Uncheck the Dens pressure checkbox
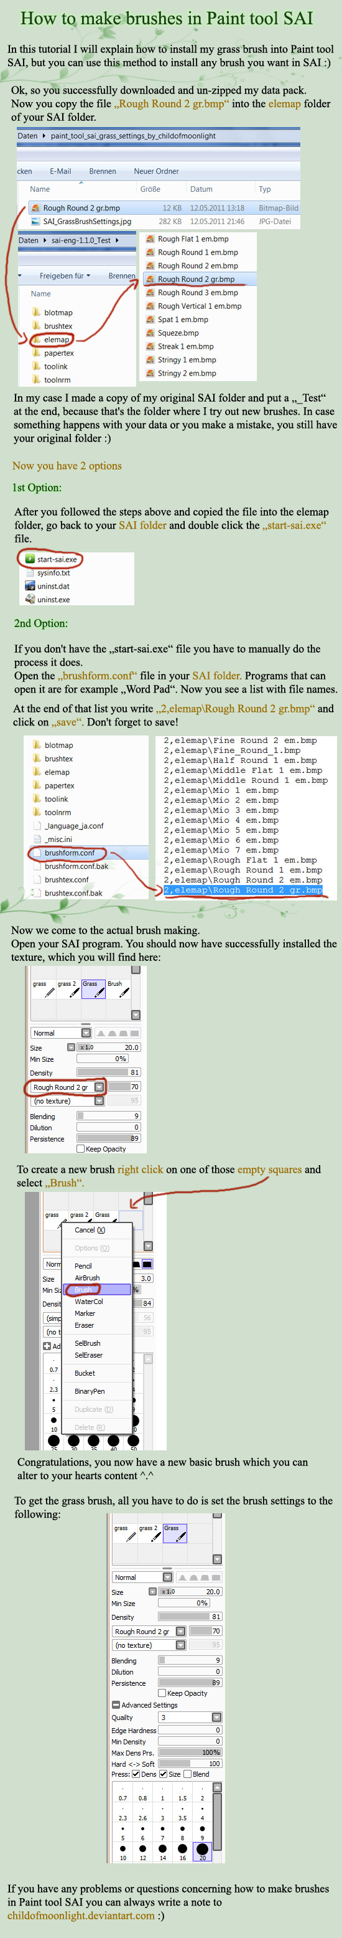The image size is (342, 1938). (136, 1774)
